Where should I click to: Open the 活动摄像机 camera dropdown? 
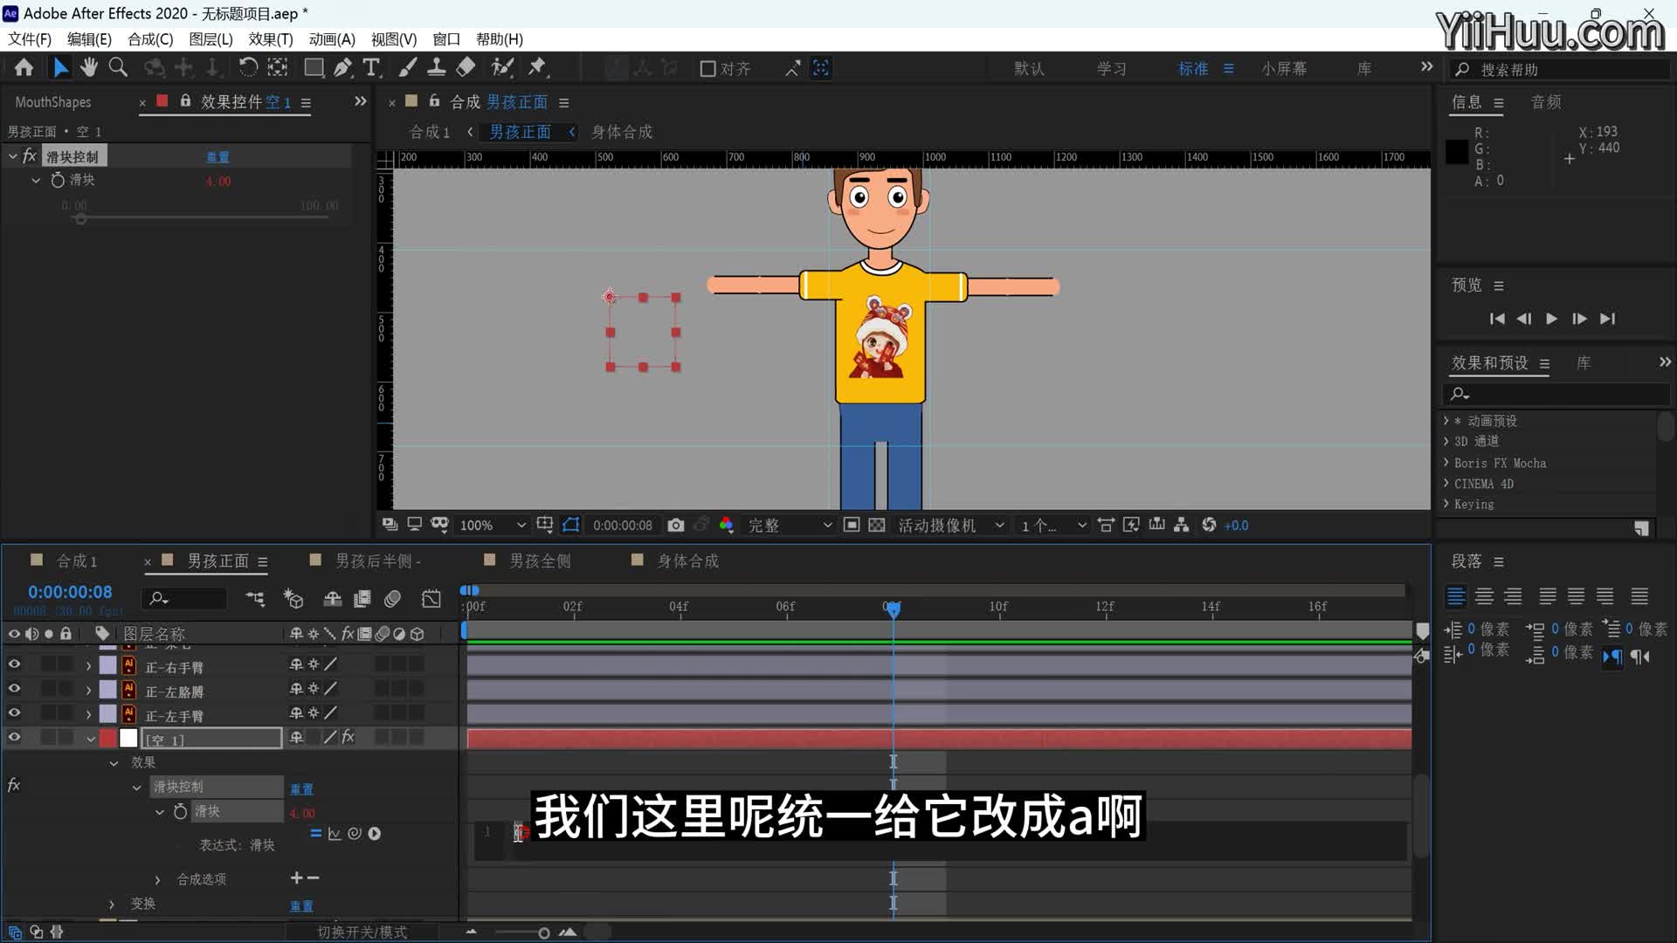click(951, 526)
